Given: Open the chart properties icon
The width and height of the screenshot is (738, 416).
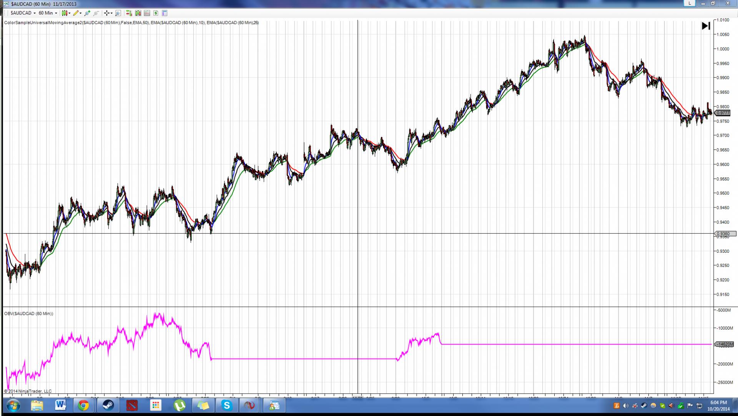Looking at the screenshot, I should point(165,13).
